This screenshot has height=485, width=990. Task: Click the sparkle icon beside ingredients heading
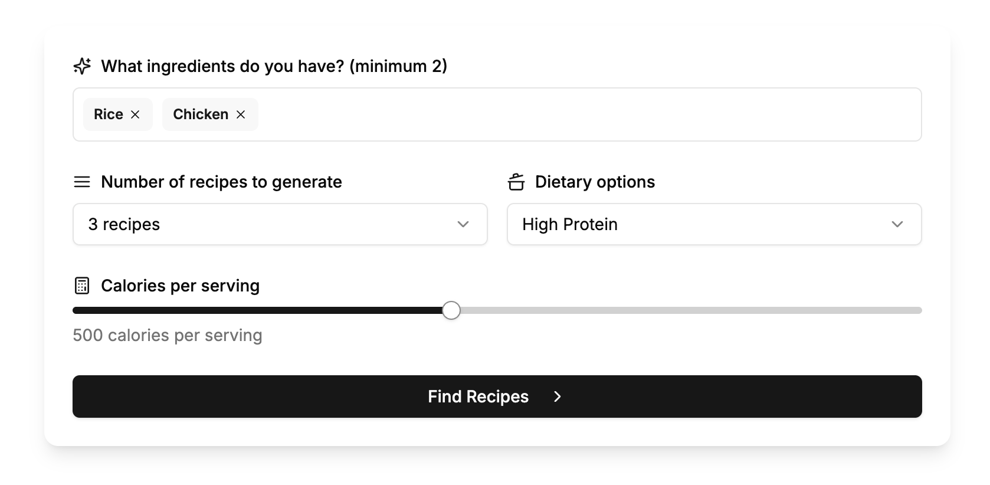coord(82,66)
